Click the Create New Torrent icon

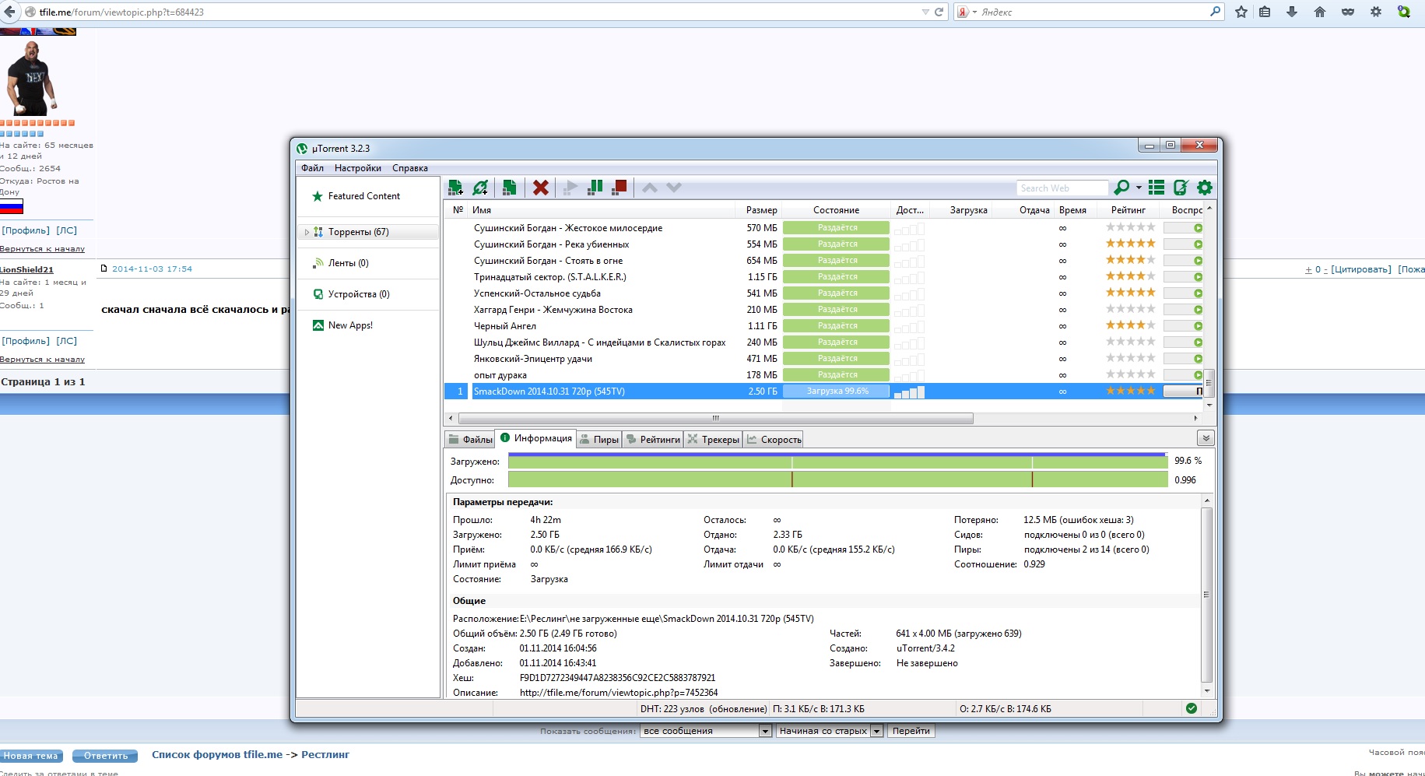pyautogui.click(x=509, y=188)
